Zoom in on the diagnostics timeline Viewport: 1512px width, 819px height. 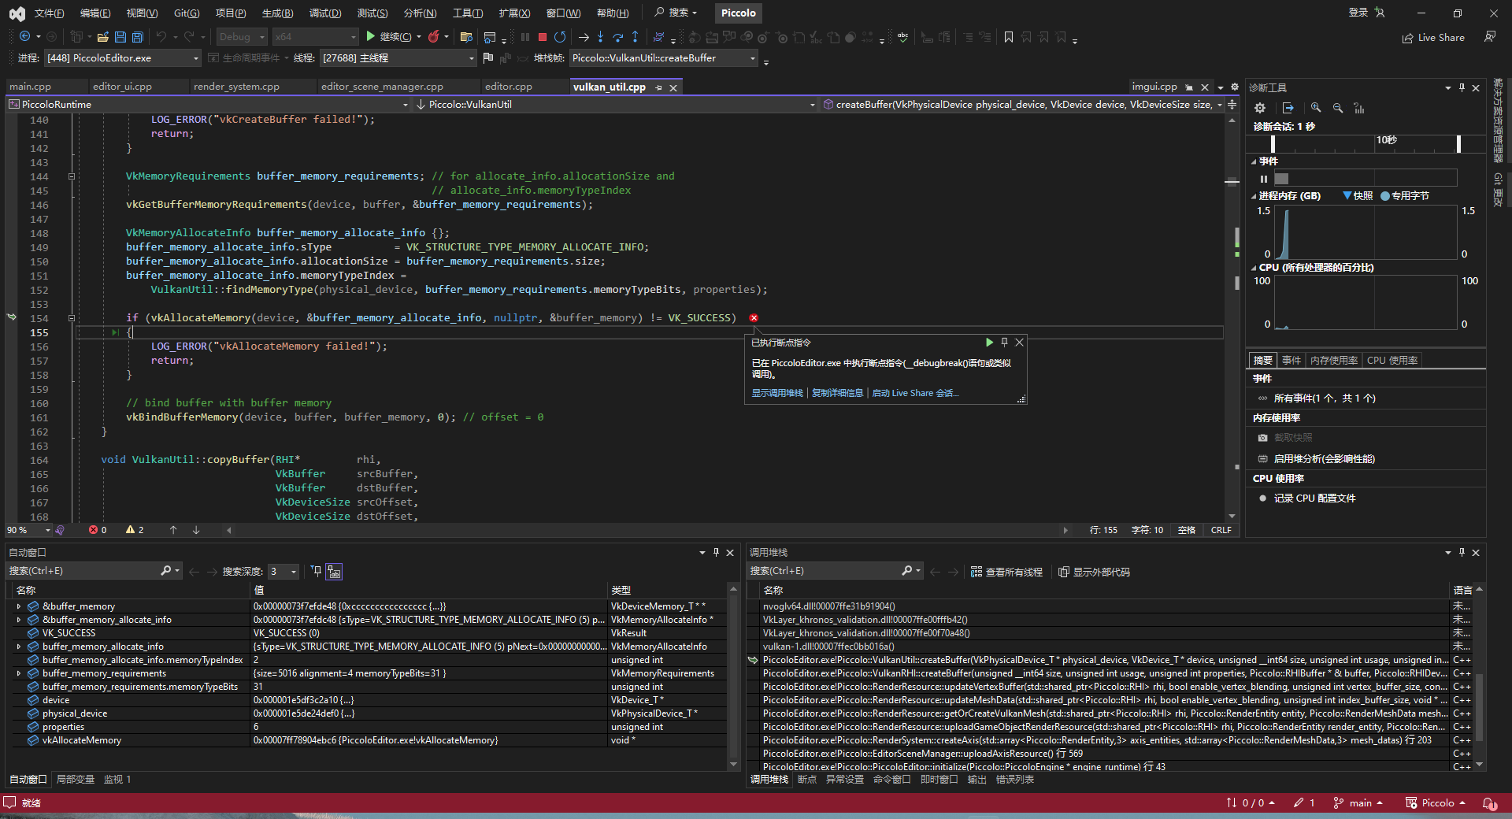(1316, 108)
